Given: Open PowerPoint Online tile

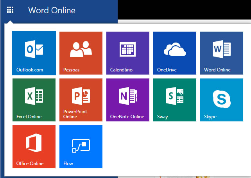Looking at the screenshot, I should click(81, 100).
